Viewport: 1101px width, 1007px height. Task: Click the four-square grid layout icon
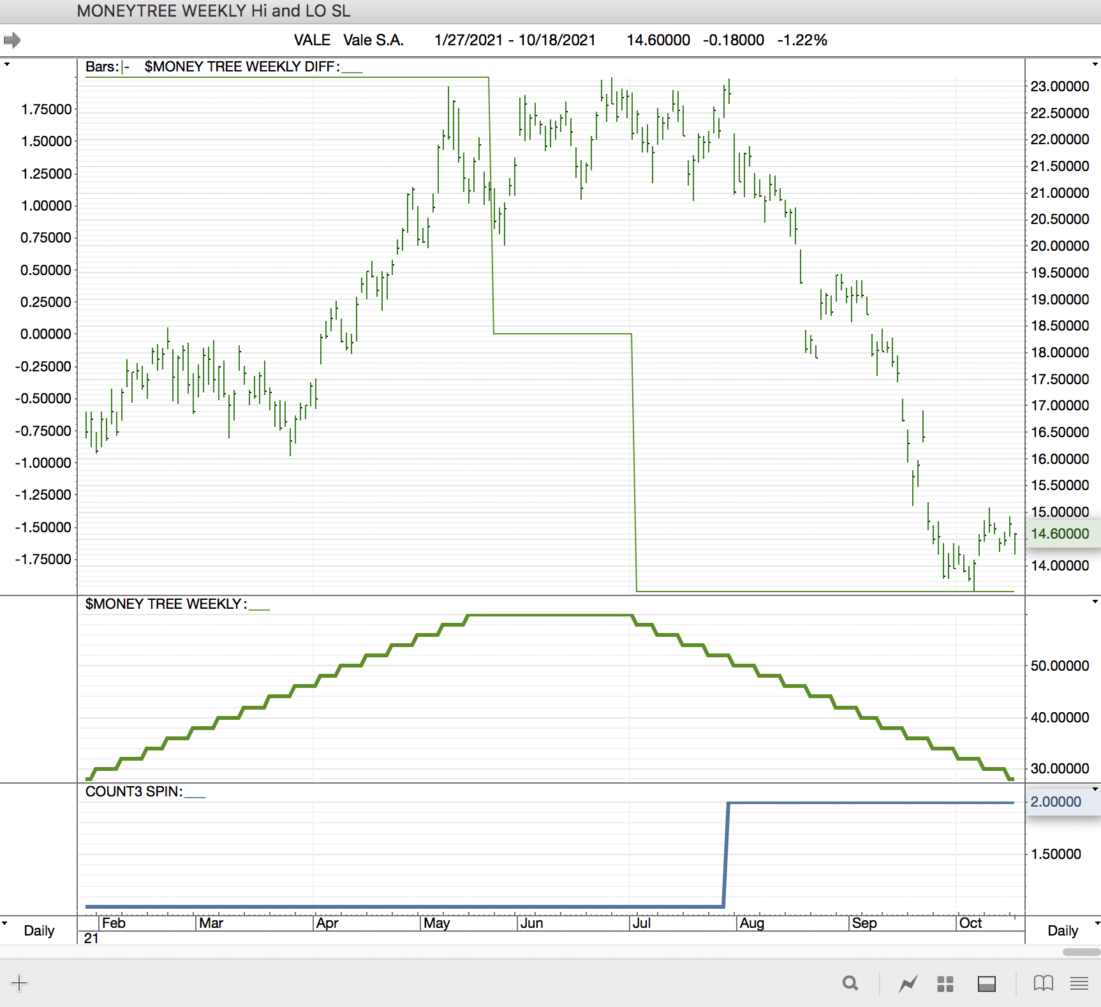(945, 983)
